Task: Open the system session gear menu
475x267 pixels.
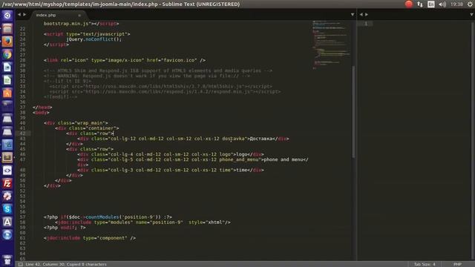Action: [470, 4]
